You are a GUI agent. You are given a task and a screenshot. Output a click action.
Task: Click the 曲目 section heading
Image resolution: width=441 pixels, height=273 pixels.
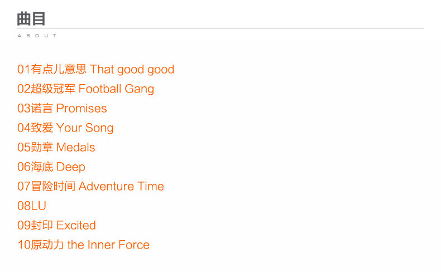pyautogui.click(x=31, y=19)
